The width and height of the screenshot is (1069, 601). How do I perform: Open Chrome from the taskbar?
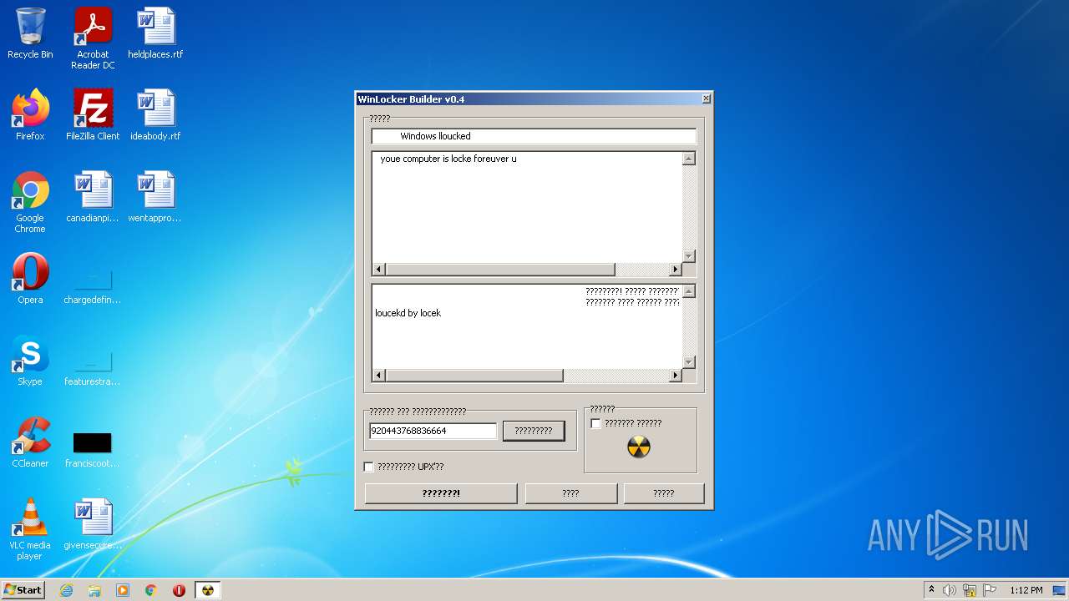point(151,590)
